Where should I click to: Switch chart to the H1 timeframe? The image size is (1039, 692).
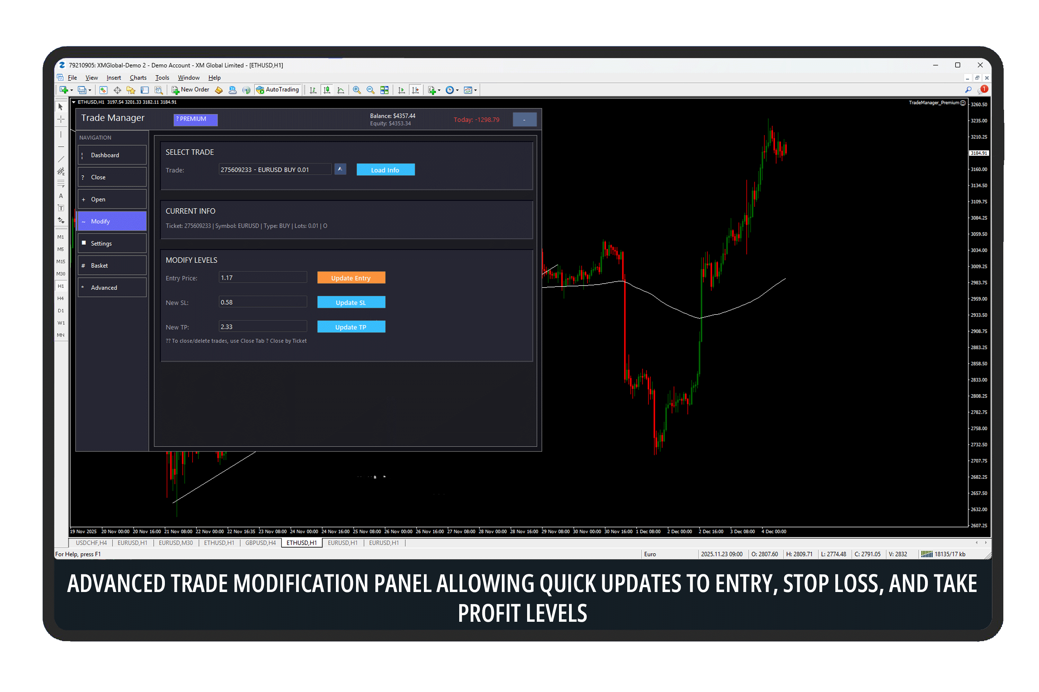61,285
